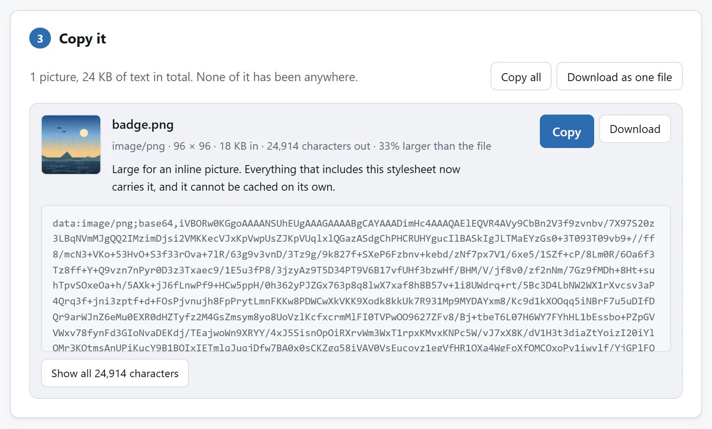Click the badge.png file name
Image resolution: width=712 pixels, height=429 pixels.
tap(143, 125)
